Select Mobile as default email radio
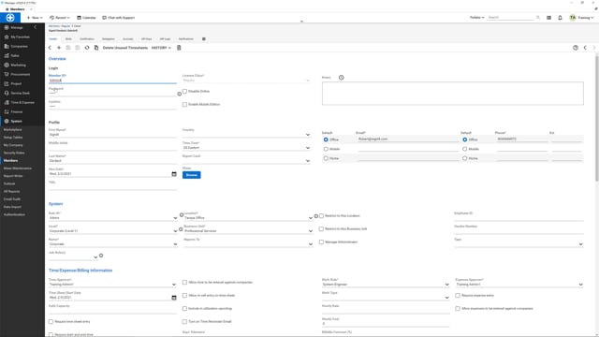The image size is (599, 337). [326, 149]
